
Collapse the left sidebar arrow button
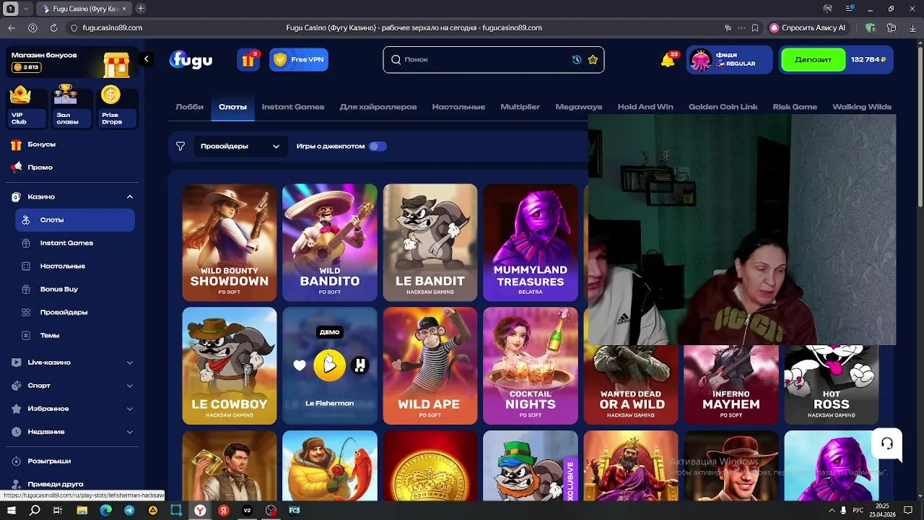[146, 59]
